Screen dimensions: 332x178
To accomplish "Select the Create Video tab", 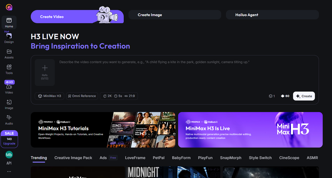I will 77,17.
